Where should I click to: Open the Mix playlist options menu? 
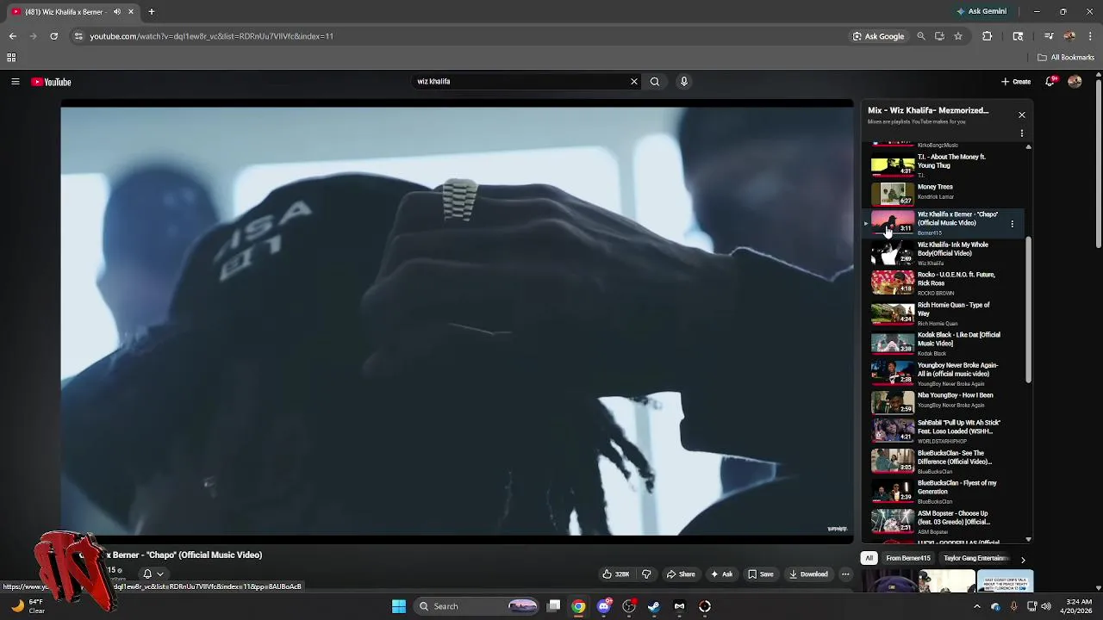[x=1022, y=133]
